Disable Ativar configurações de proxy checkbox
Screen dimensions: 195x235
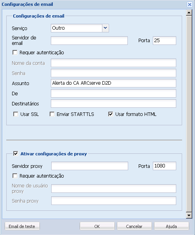pos(16,153)
